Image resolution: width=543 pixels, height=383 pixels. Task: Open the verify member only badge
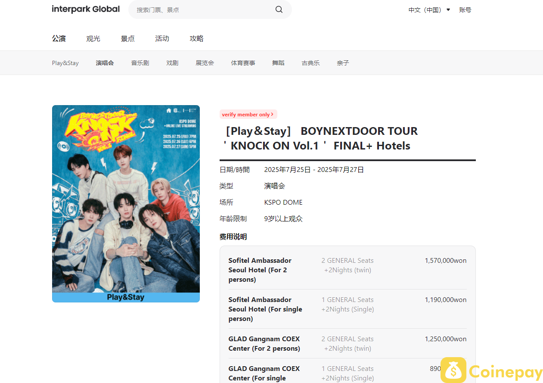[248, 114]
